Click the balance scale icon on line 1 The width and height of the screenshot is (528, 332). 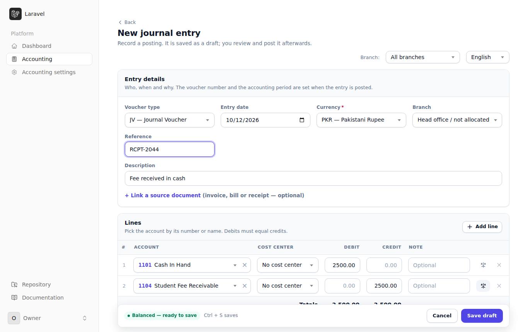click(483, 265)
